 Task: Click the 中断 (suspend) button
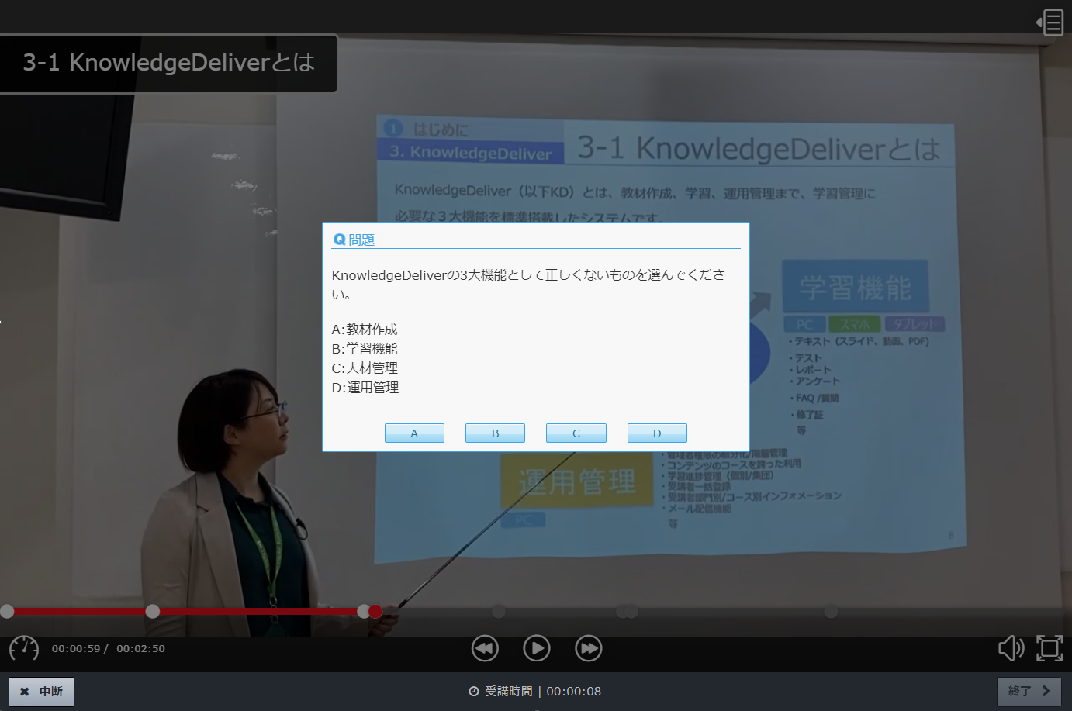[41, 692]
